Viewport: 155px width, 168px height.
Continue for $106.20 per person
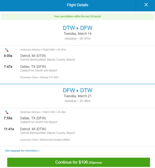[79, 162]
